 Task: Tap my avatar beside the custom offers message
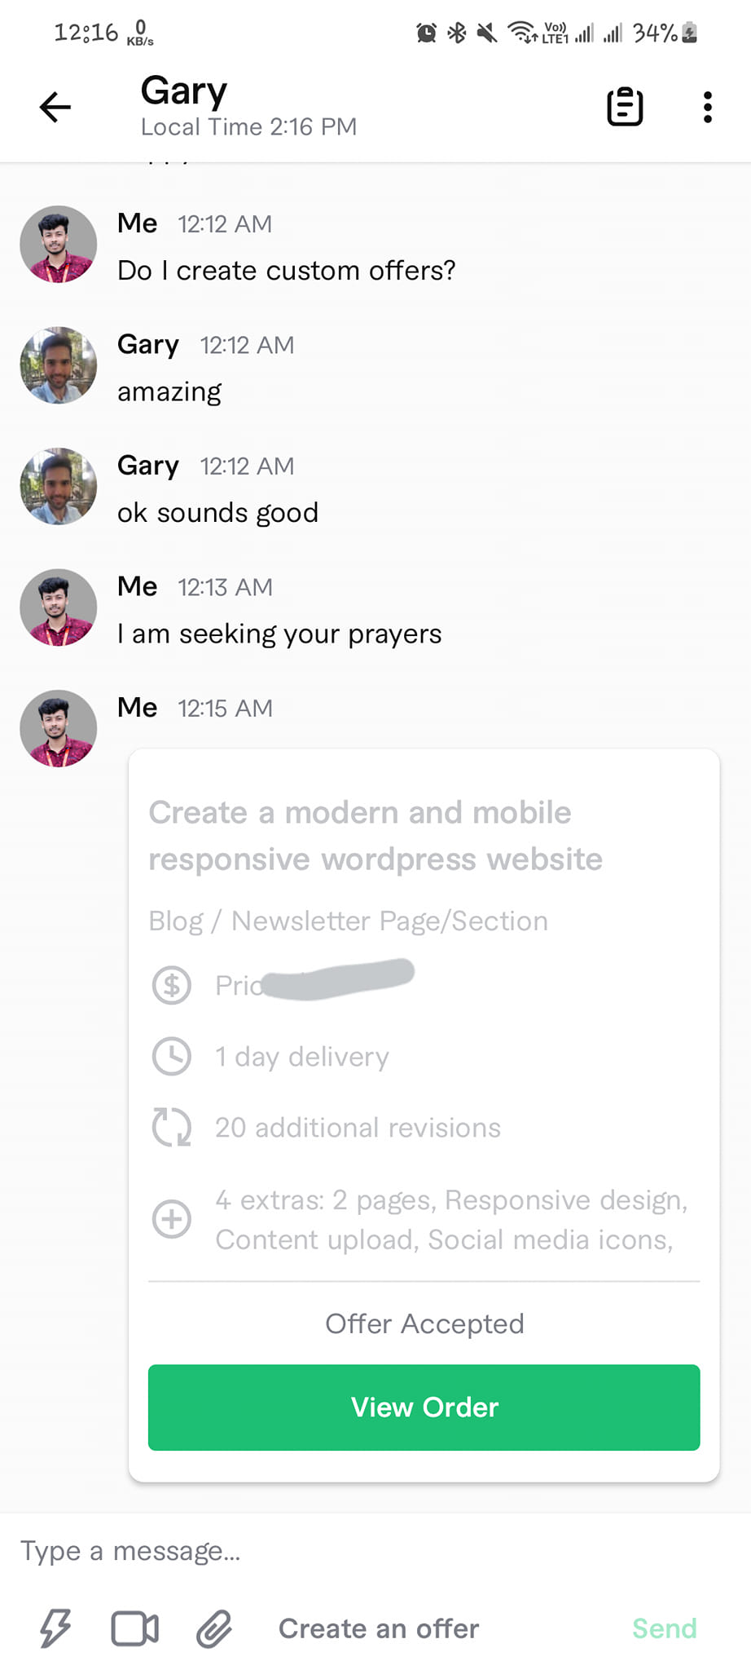58,244
